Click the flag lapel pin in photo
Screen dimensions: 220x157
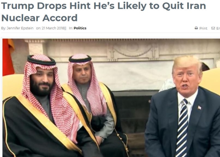(x=199, y=108)
